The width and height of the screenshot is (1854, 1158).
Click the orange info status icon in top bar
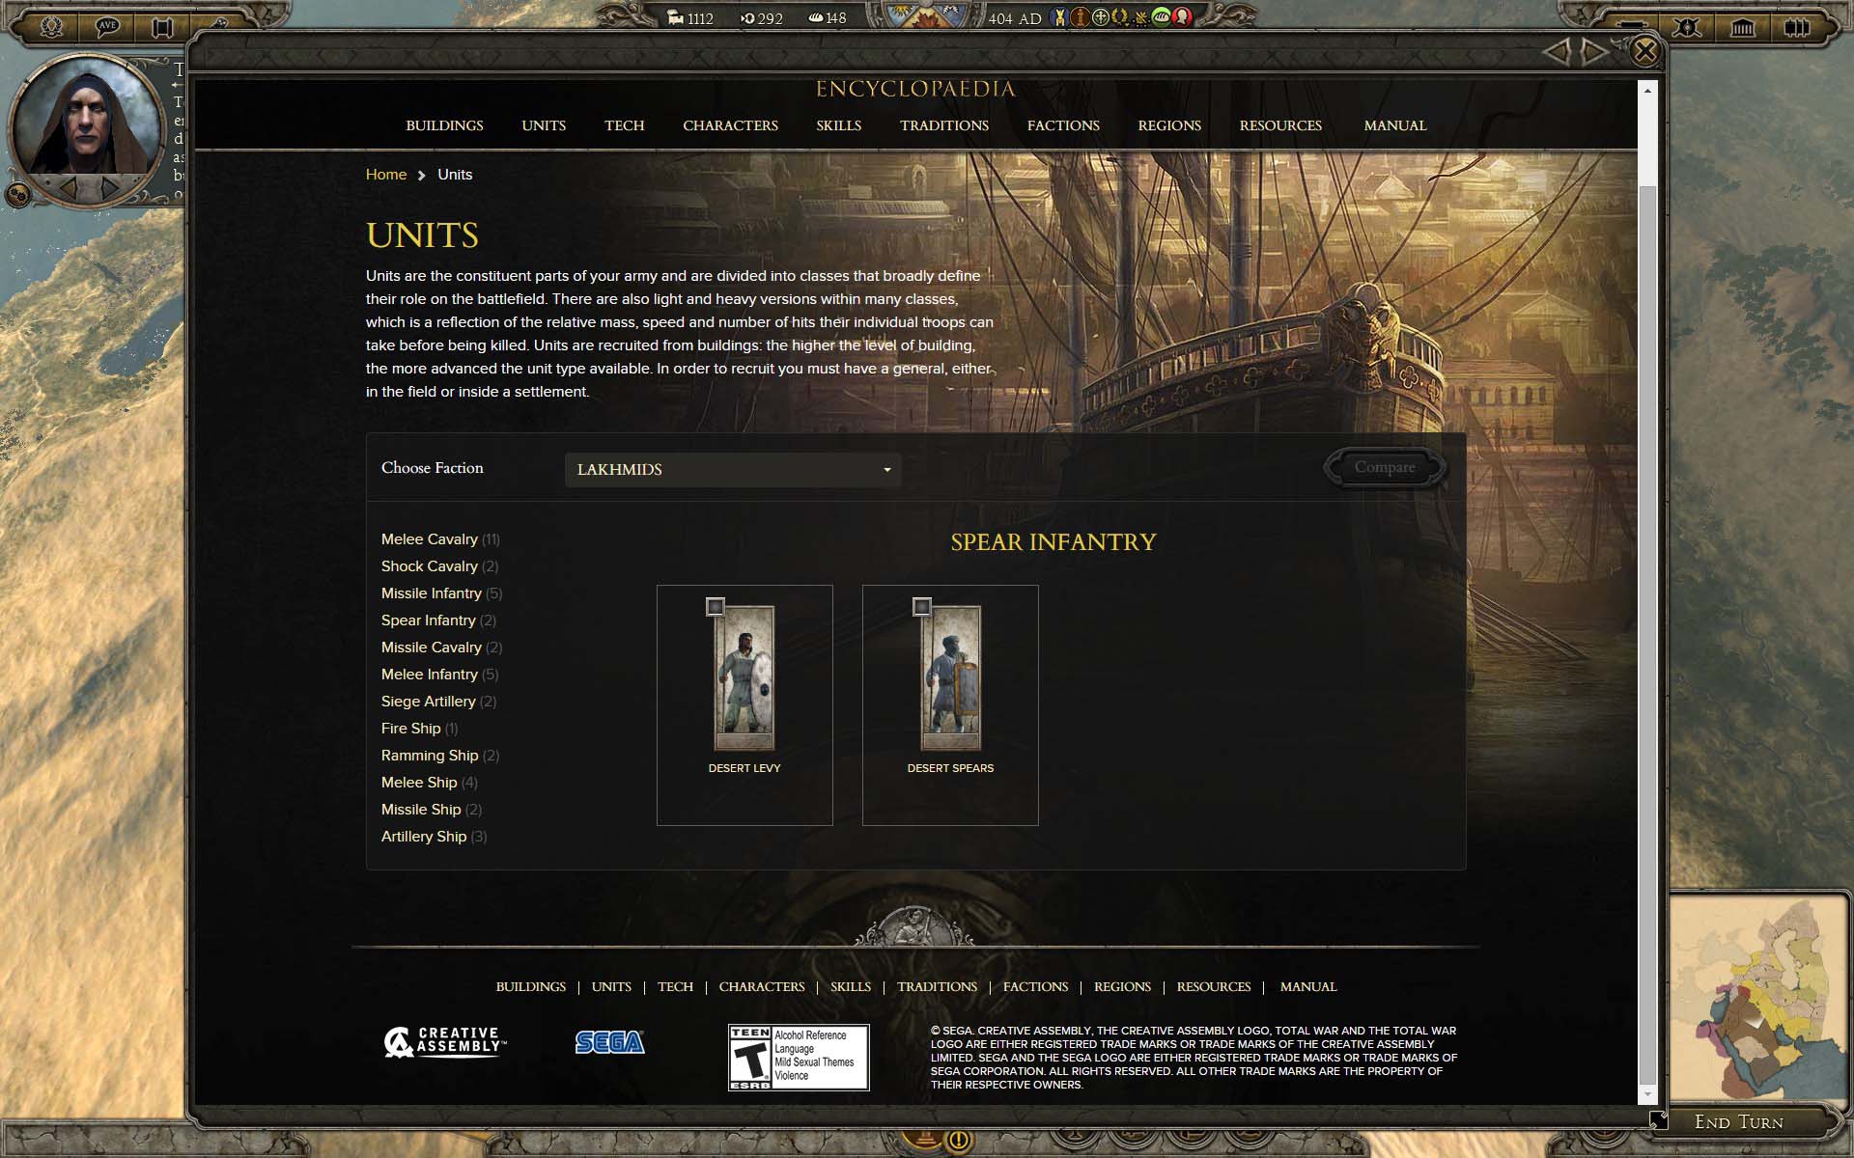(x=1080, y=16)
